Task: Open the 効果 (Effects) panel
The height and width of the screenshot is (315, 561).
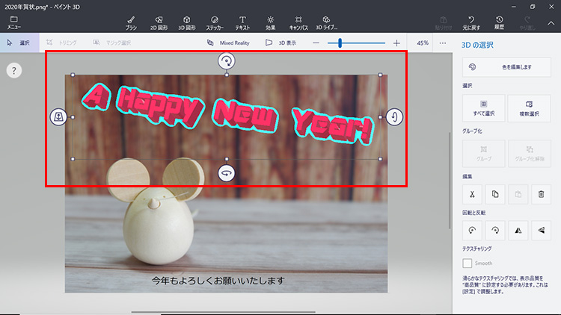Action: coord(270,22)
